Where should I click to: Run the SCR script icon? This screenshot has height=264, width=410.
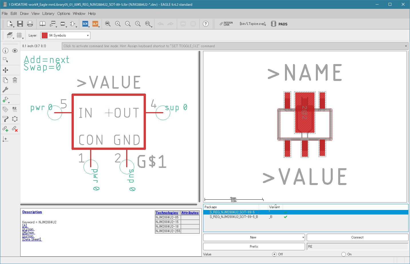[x=85, y=24]
